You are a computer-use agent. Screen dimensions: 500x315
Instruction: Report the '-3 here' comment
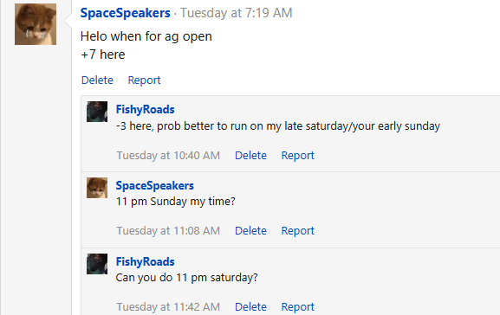coord(297,156)
